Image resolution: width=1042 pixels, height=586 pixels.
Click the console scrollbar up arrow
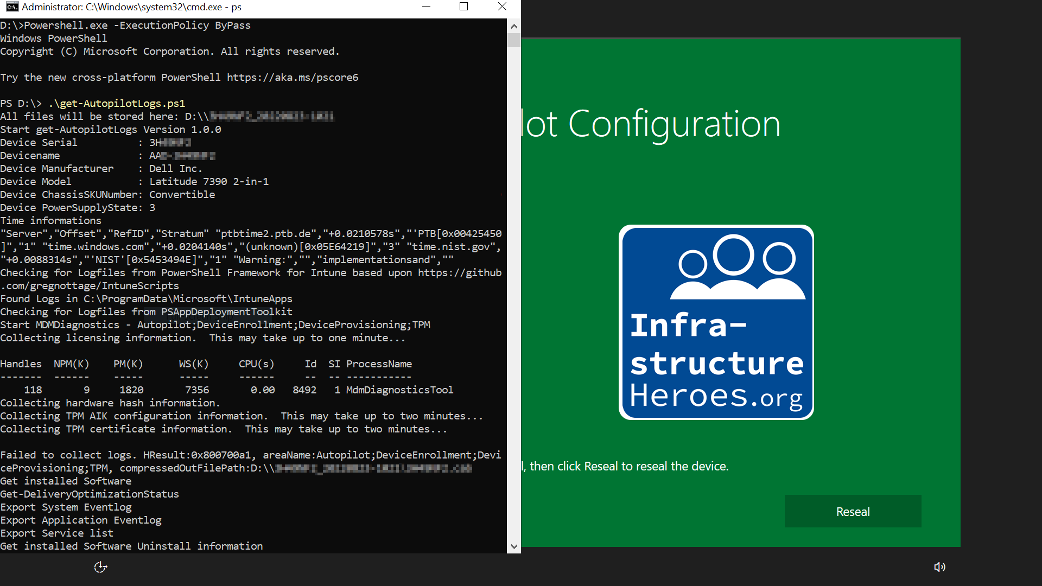[514, 26]
